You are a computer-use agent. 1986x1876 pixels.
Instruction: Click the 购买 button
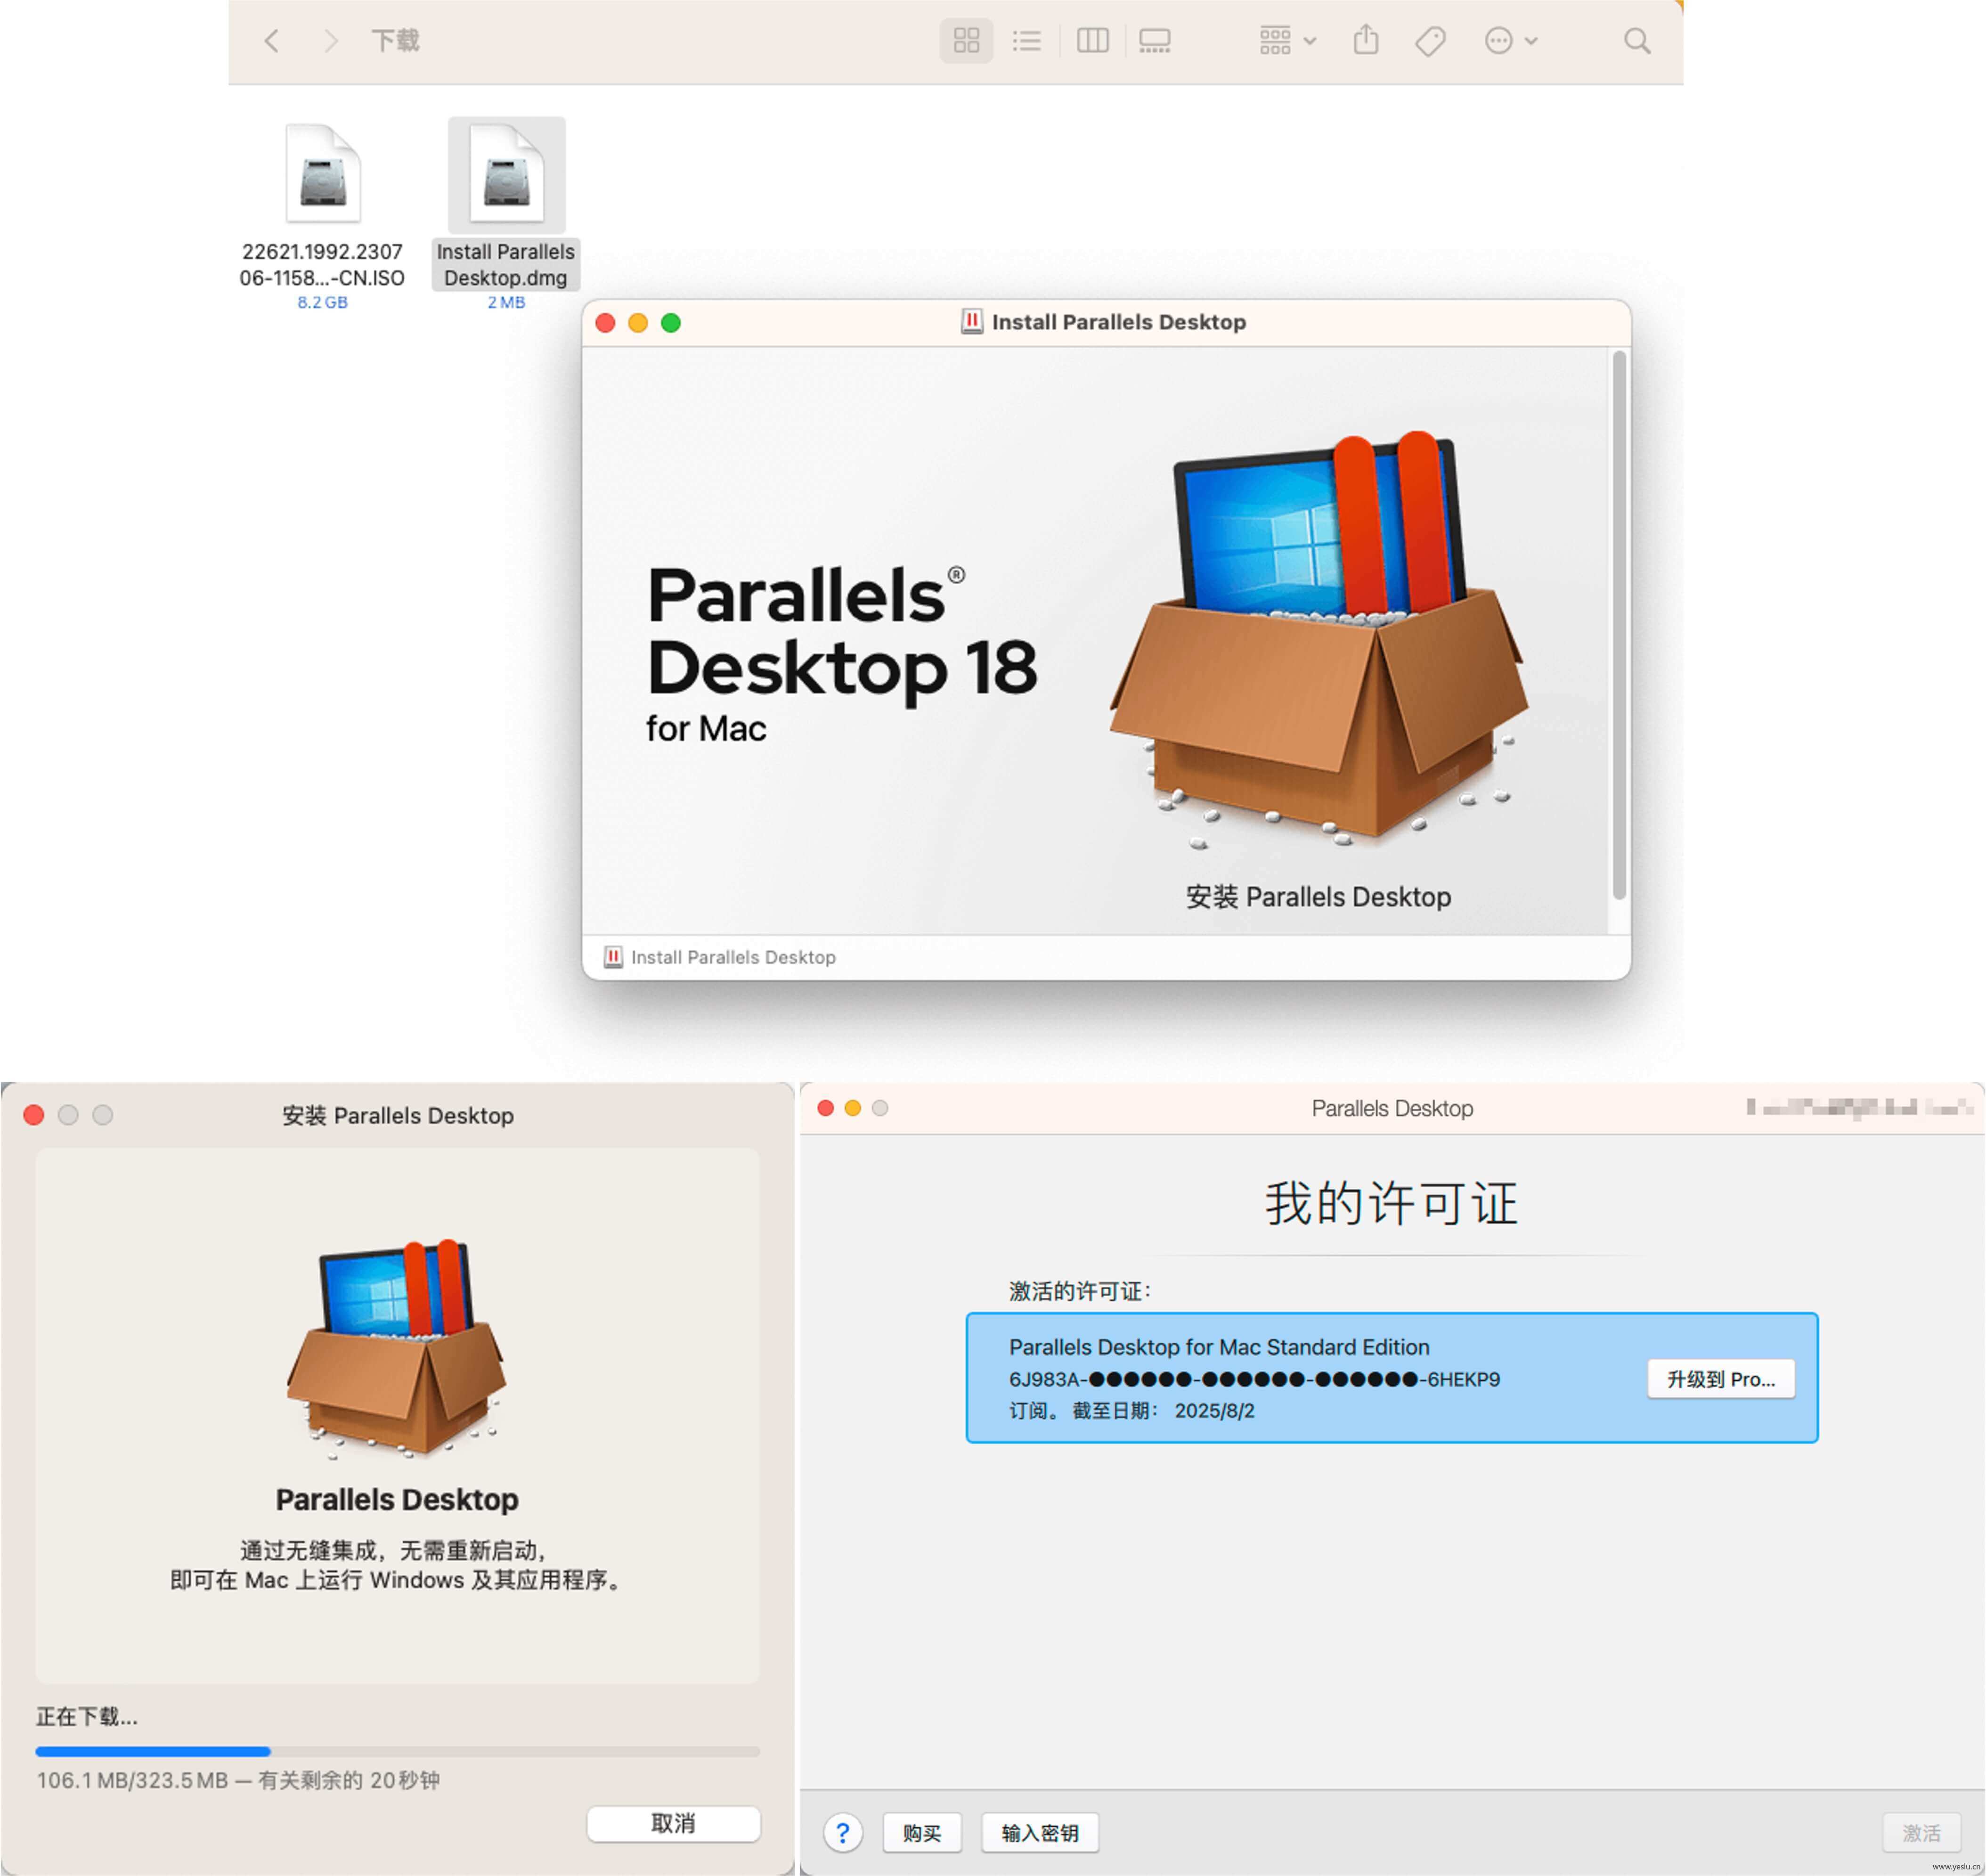[922, 1833]
